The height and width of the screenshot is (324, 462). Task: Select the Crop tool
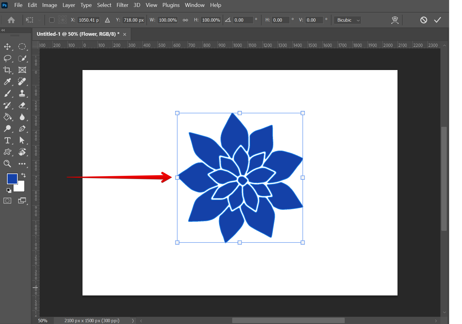(7, 70)
